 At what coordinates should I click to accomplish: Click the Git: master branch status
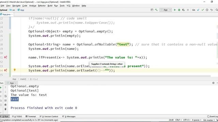[x=209, y=120]
